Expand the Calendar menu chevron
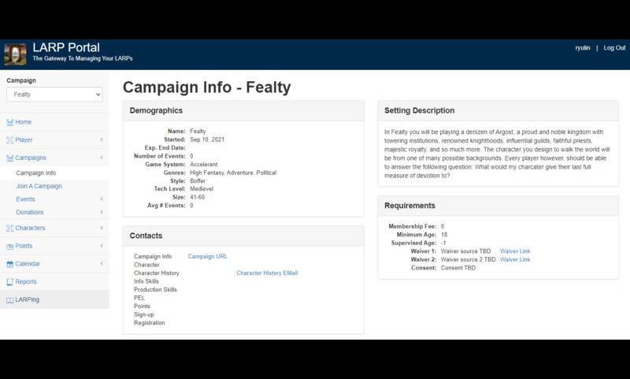This screenshot has width=630, height=379. point(102,264)
